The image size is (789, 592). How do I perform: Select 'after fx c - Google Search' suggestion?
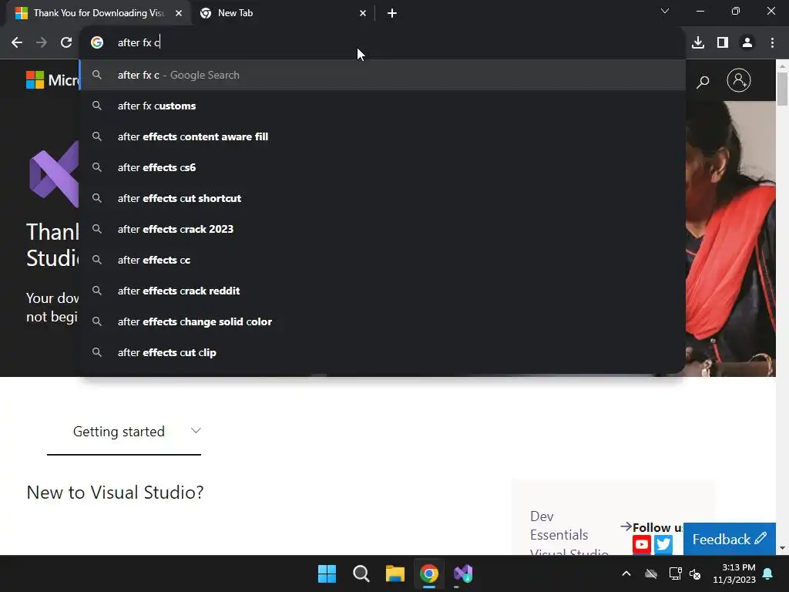(x=382, y=75)
